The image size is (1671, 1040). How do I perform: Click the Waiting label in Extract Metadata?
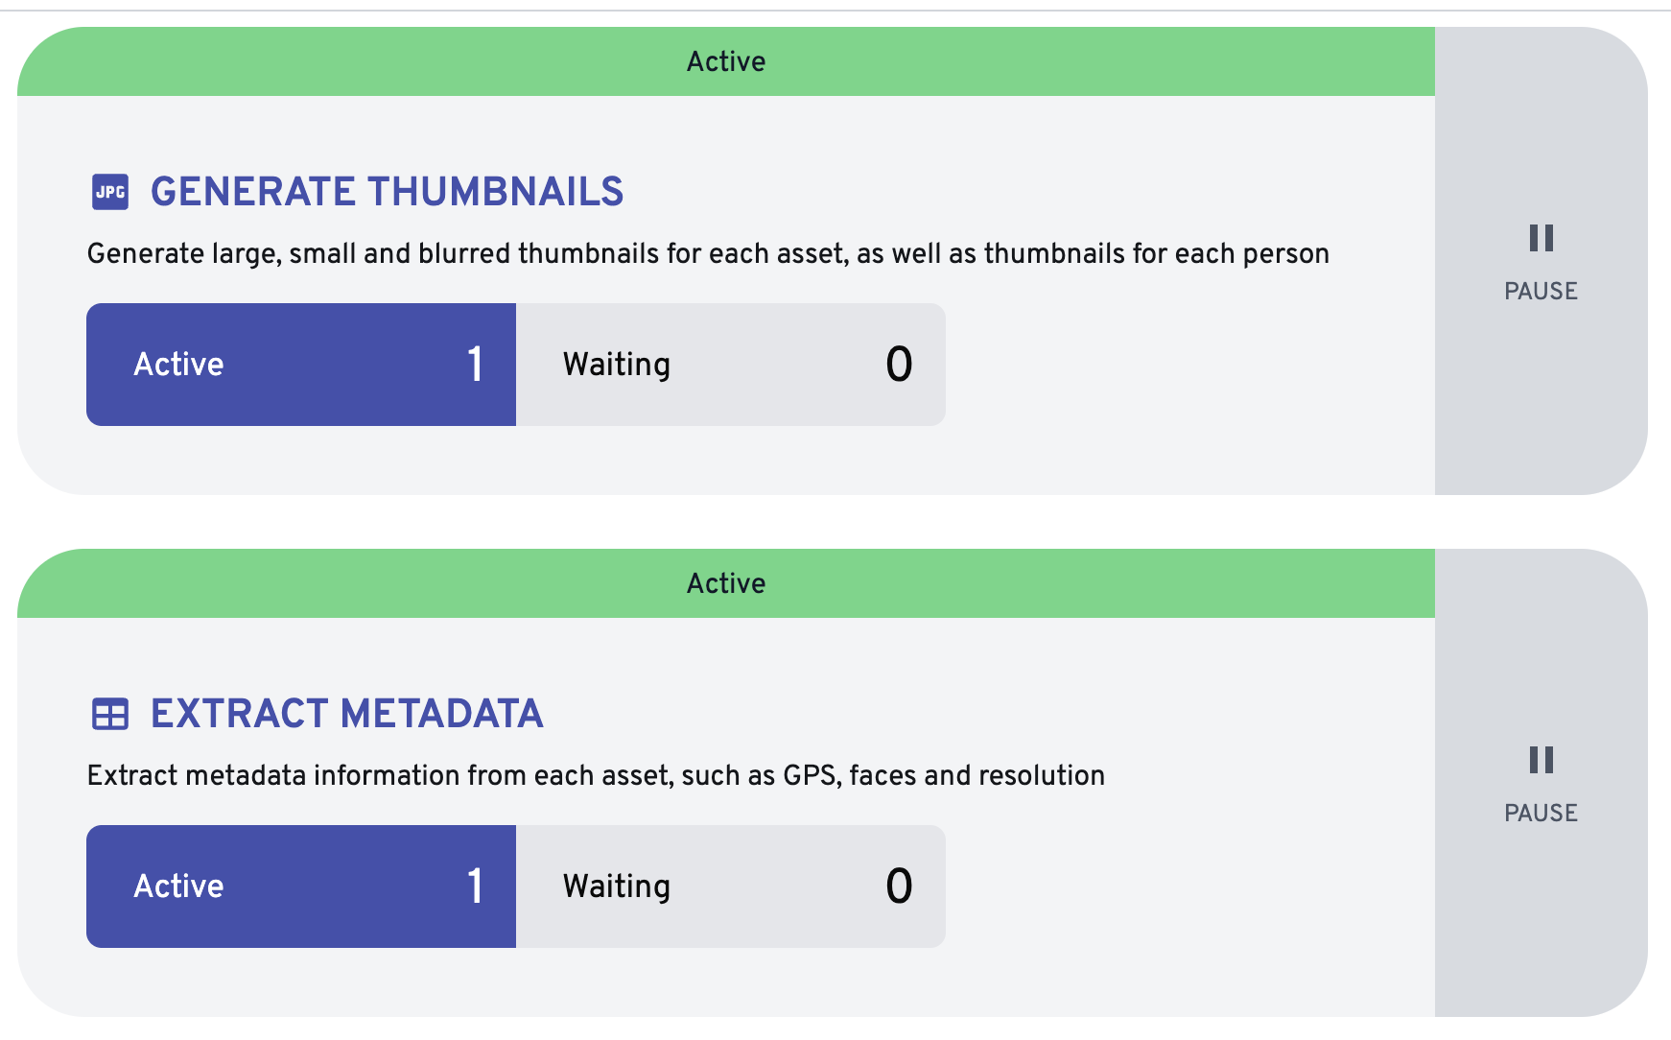(x=617, y=886)
